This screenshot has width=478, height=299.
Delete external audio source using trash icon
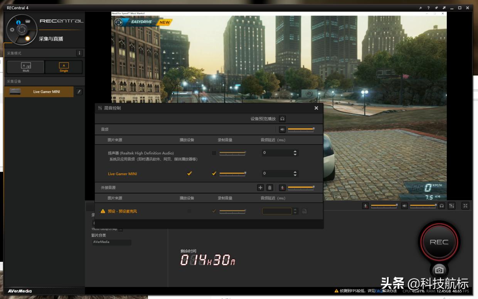pos(270,188)
